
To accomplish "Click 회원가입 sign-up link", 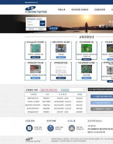I will point(31,29).
